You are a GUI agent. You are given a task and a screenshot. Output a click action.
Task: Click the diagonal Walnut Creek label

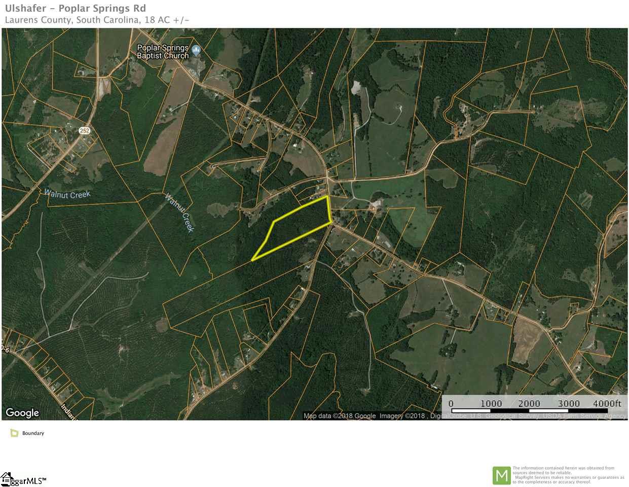(x=180, y=213)
